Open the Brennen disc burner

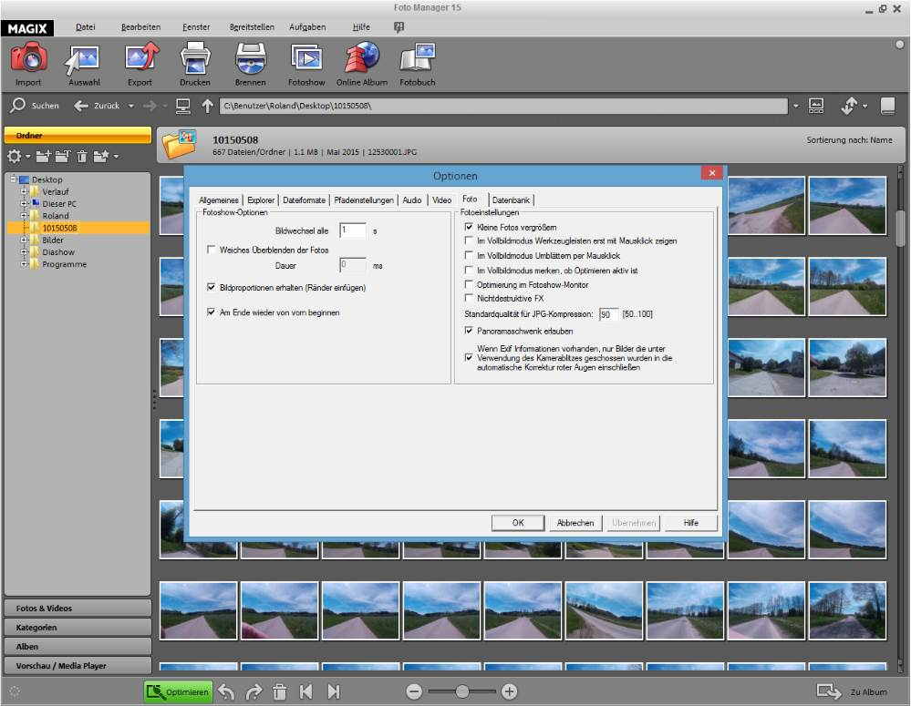click(x=250, y=59)
